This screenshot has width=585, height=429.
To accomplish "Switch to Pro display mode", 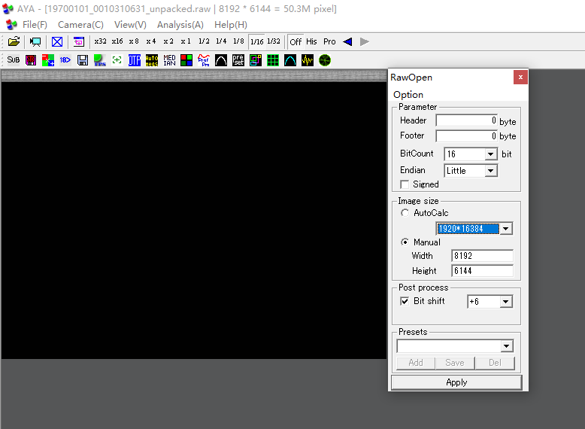I will coord(329,41).
